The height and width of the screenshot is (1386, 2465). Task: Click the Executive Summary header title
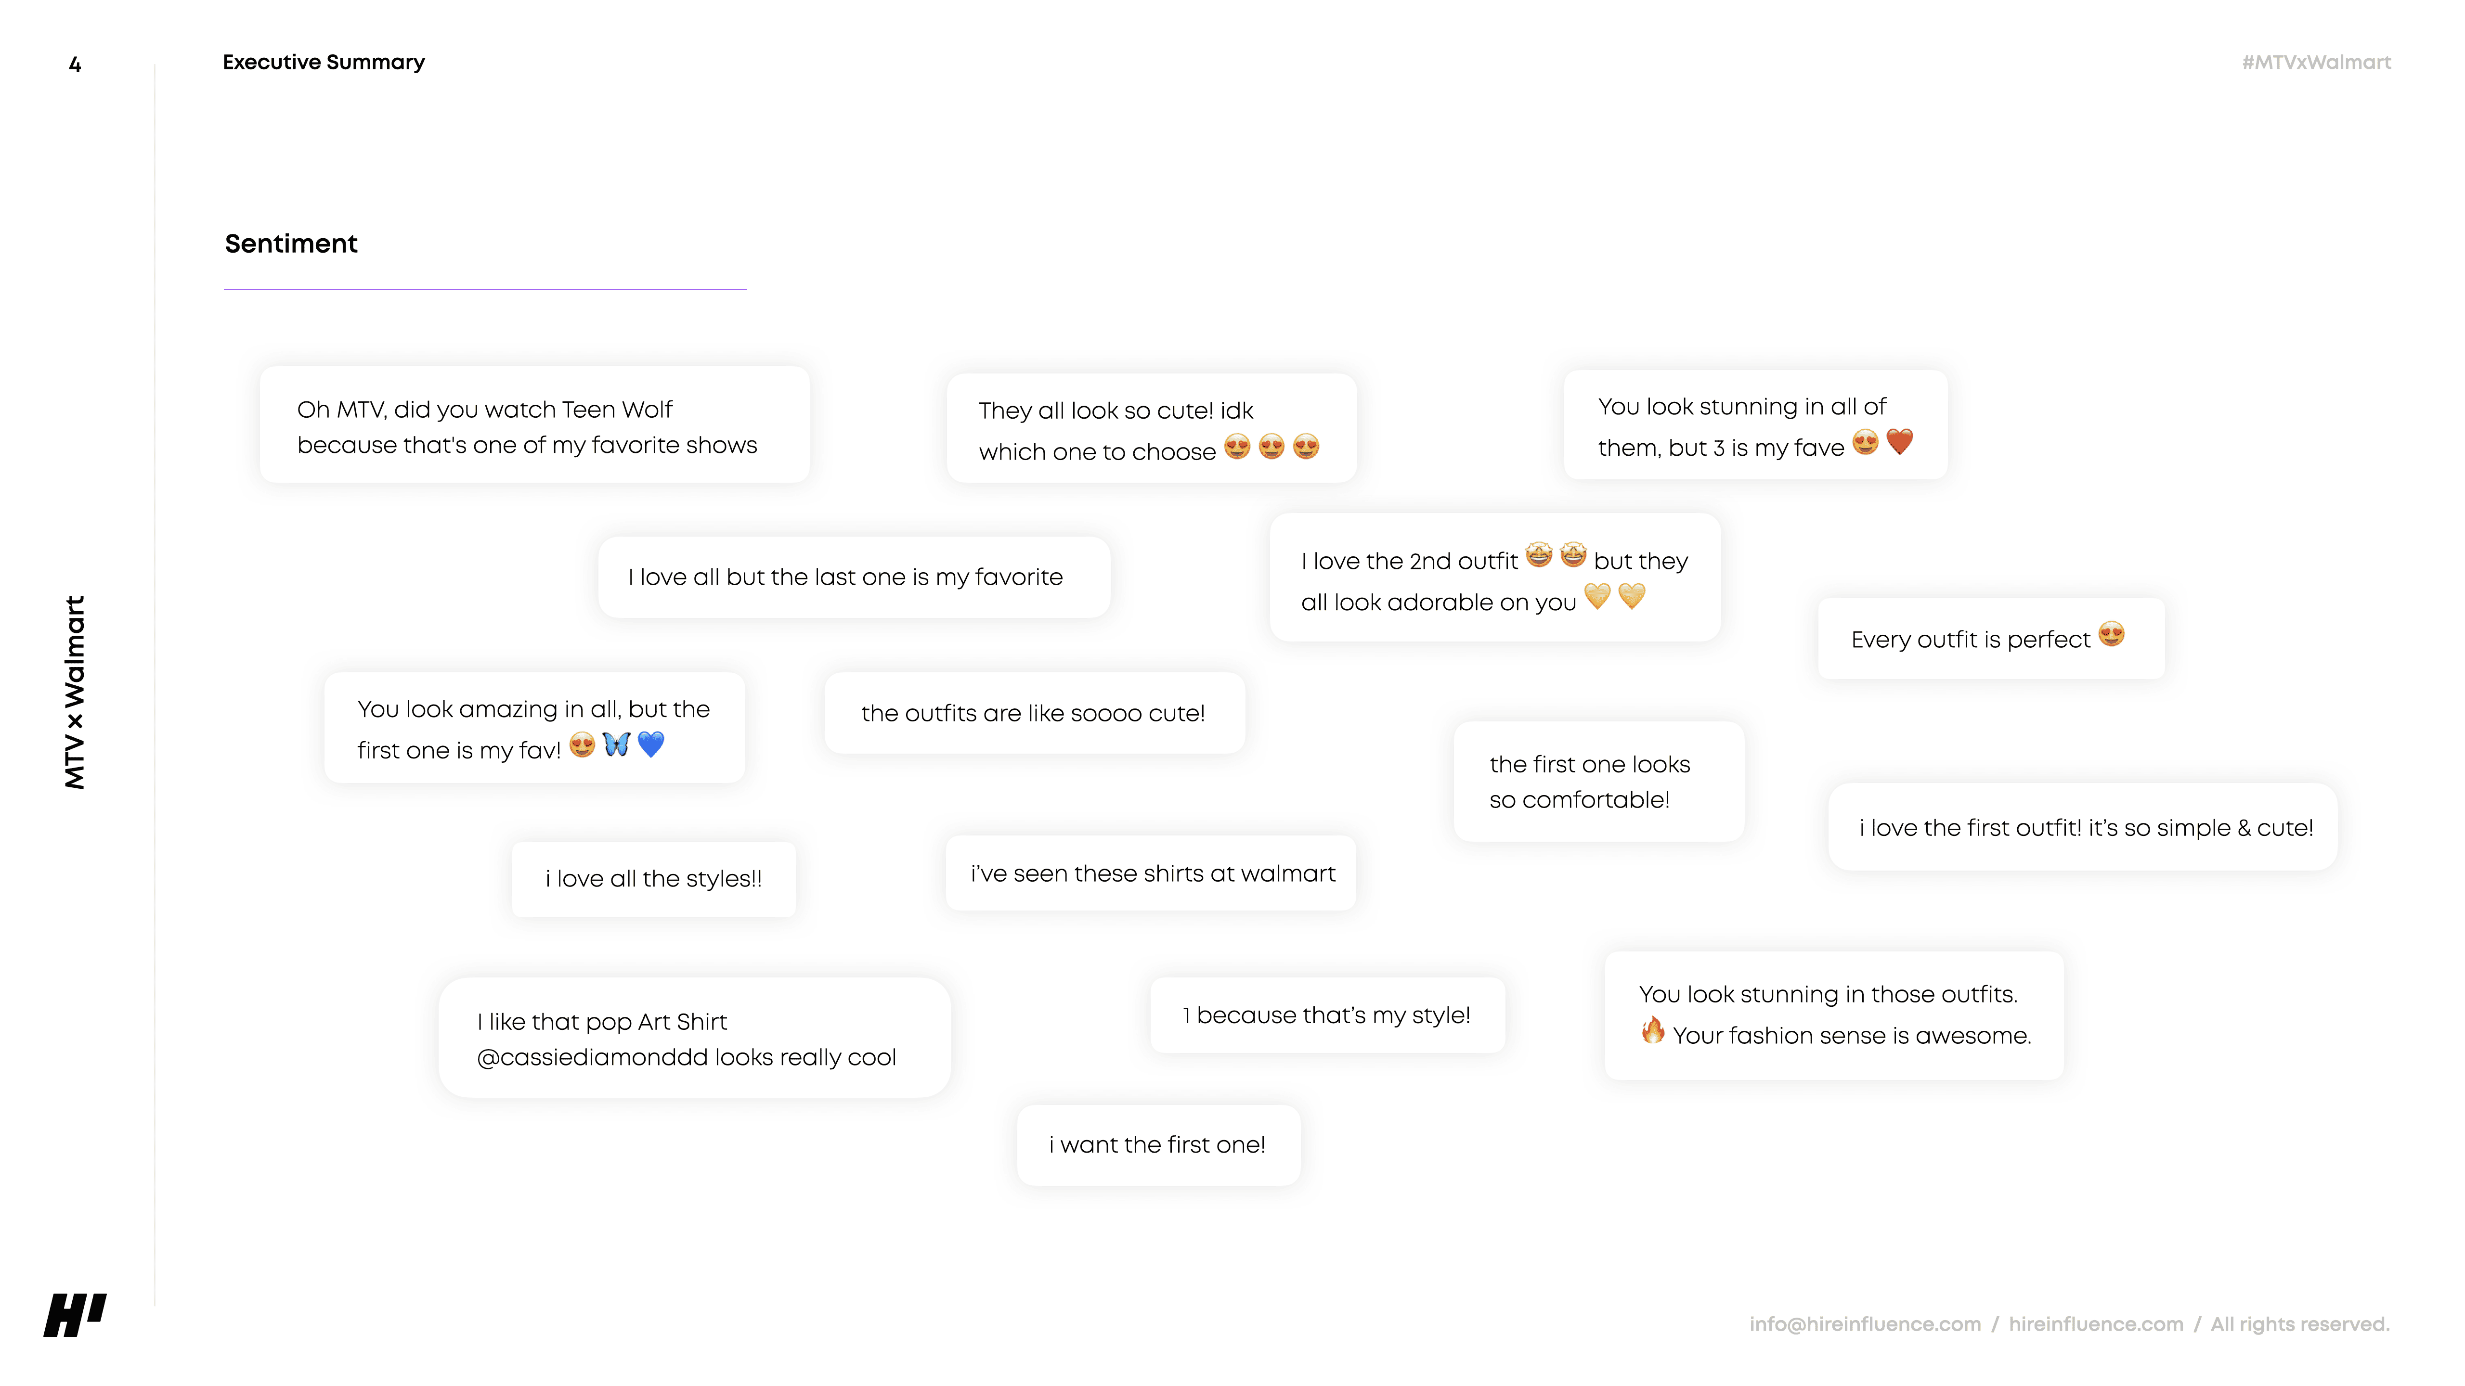(x=324, y=62)
